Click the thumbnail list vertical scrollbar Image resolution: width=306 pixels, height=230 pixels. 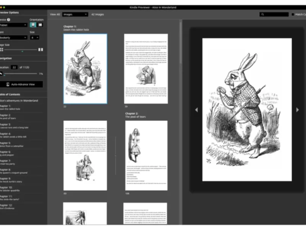click(x=181, y=43)
